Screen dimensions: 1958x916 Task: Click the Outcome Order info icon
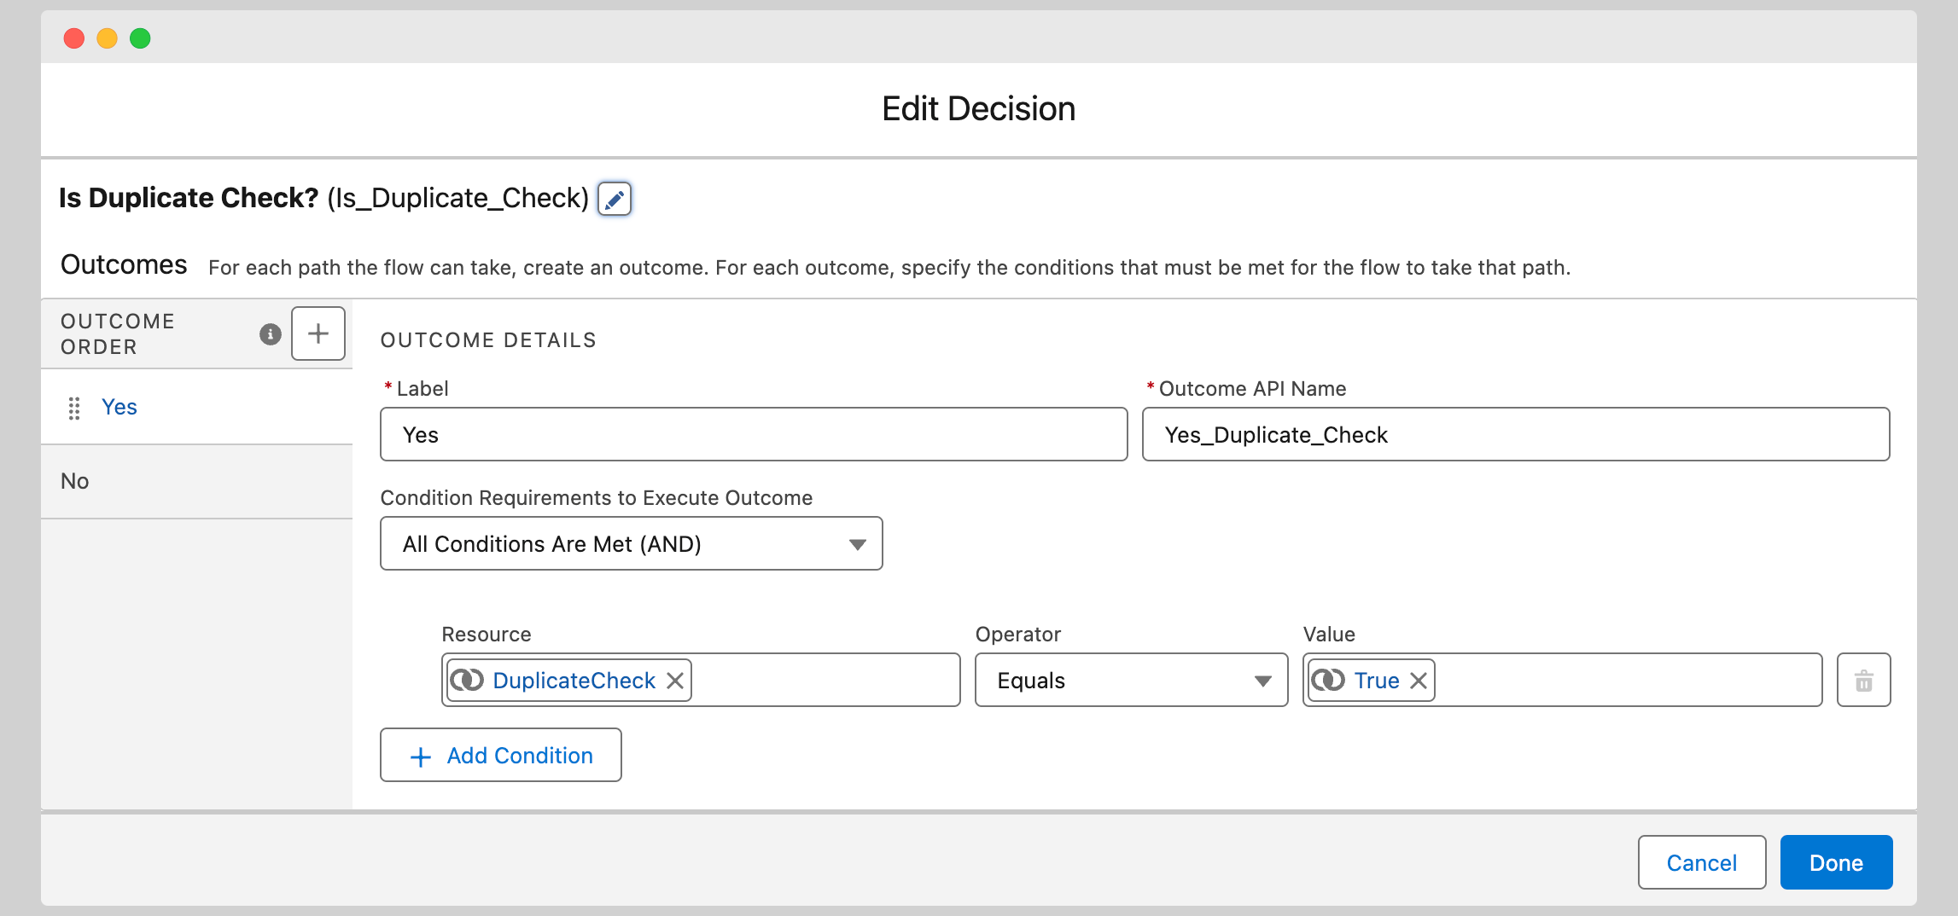pos(270,333)
